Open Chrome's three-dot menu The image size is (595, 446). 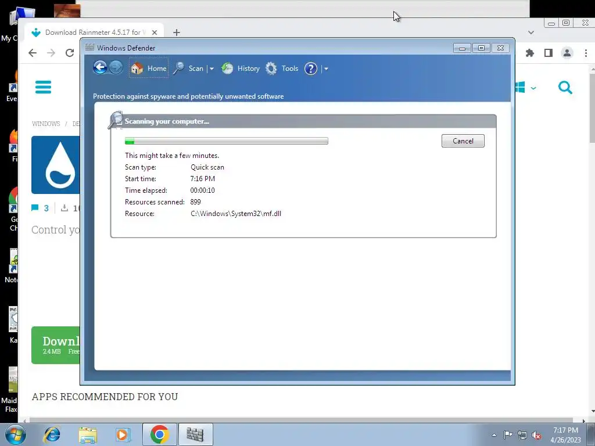coord(586,53)
